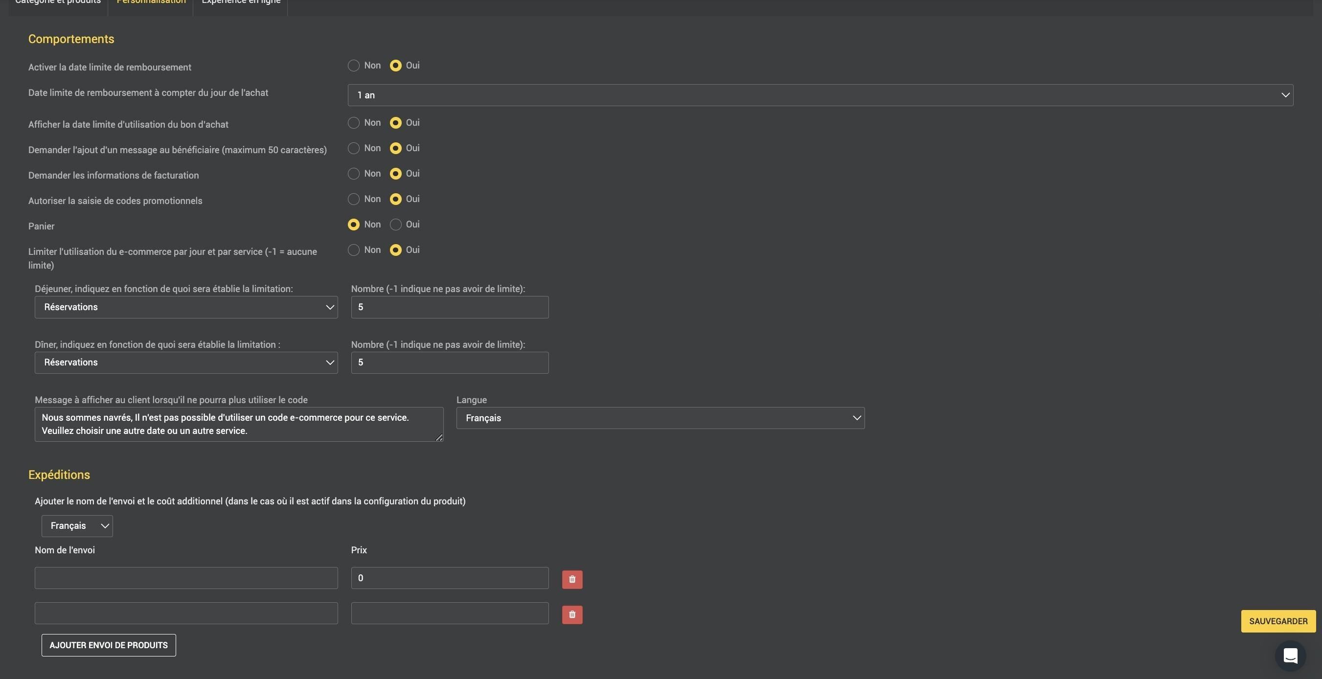Screen dimensions: 1322x679
Task: Delete the second shipping row trash icon
Action: tap(571, 614)
